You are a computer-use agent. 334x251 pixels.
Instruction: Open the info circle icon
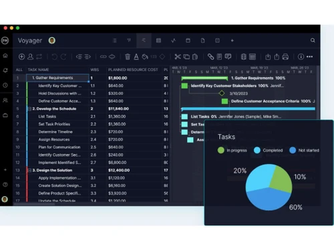click(x=301, y=57)
